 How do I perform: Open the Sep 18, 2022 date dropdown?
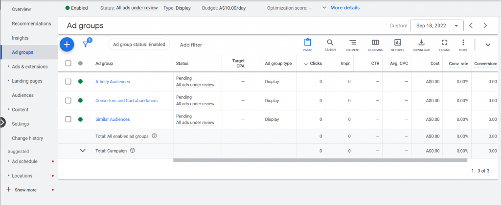click(437, 25)
